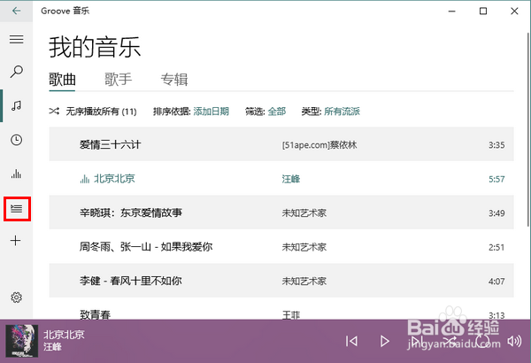Image resolution: width=531 pixels, height=363 pixels.
Task: Click 未知艺术家 on the 东京爱情故事 row
Action: [x=304, y=212]
